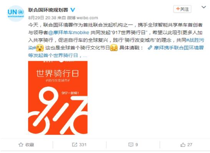Click the UN environment profile avatar
The image size is (210, 153).
click(x=15, y=13)
